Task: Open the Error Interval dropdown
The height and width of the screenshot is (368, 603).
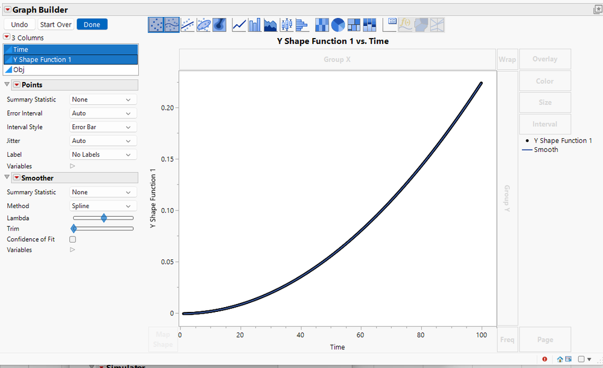Action: point(103,113)
